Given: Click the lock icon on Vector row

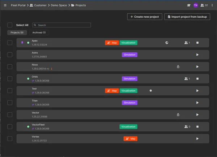Looking at the screenshot, I should click(178, 115).
